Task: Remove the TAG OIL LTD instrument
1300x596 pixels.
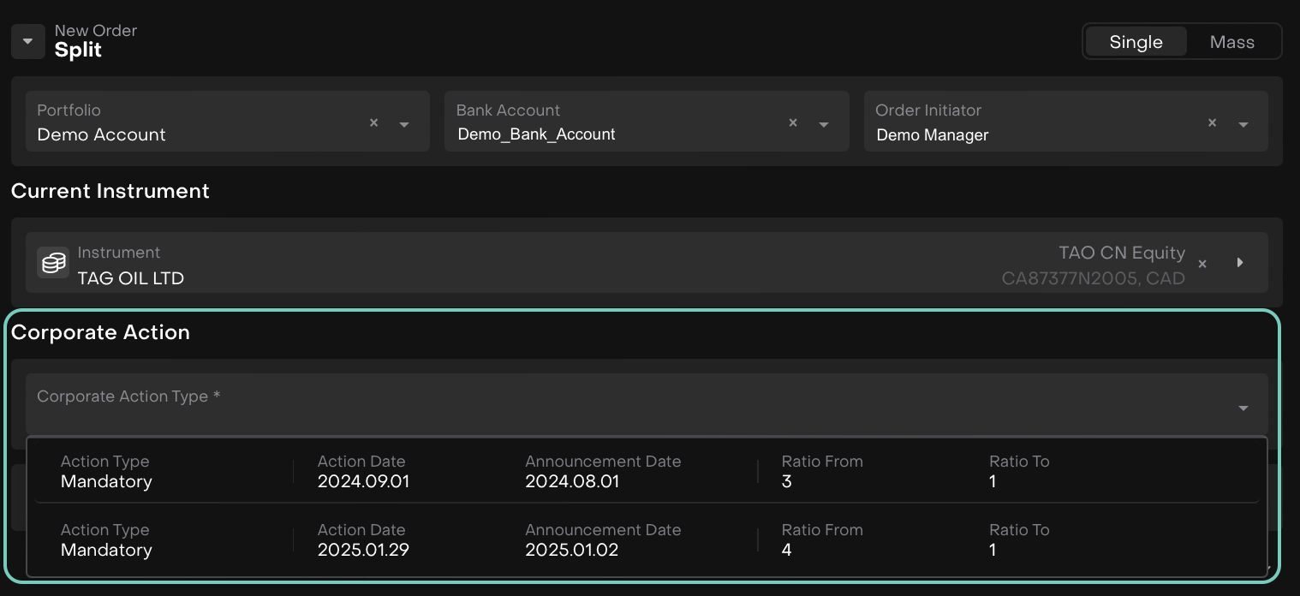Action: coord(1202,264)
